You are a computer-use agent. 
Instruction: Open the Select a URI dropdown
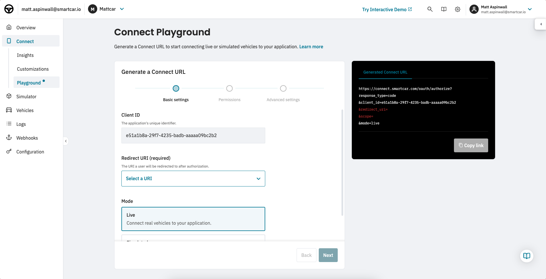193,179
